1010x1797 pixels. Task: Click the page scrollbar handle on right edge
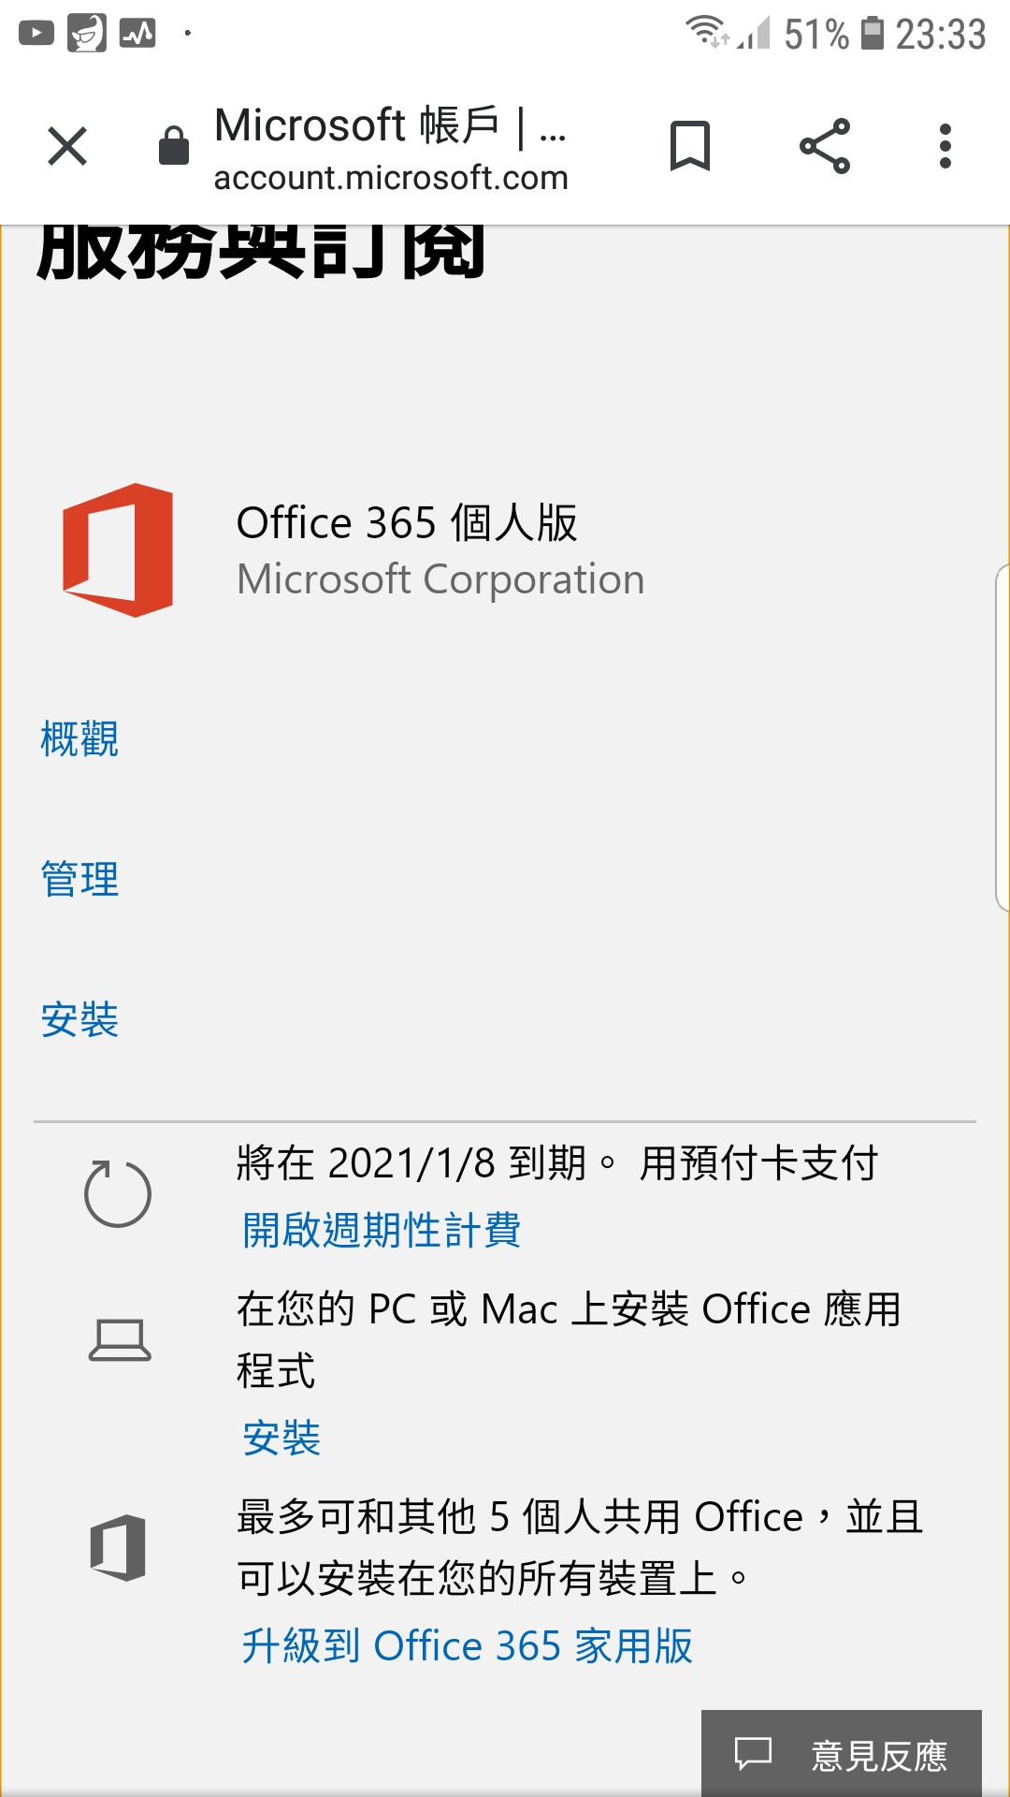tap(1003, 738)
